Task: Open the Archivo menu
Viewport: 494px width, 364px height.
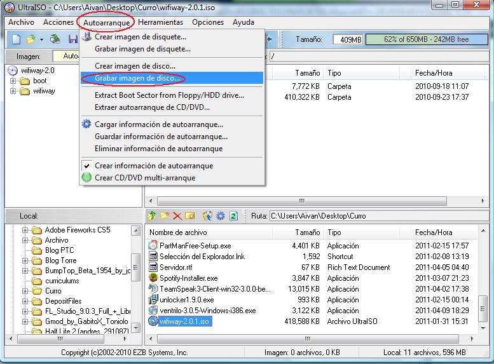Action: point(21,22)
